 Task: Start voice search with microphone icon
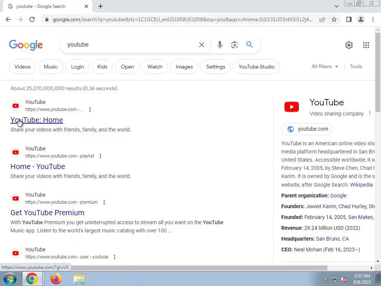[x=220, y=45]
